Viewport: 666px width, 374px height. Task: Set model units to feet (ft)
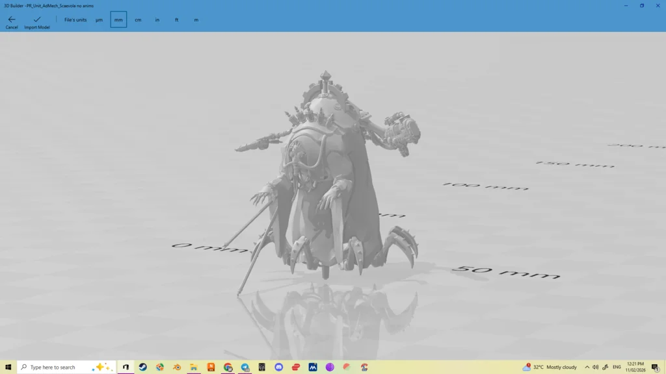[176, 20]
